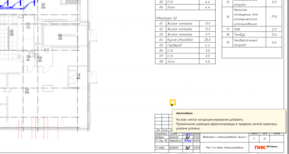Select the 'Проверил' label in title block
This screenshot has width=289, height=154.
pos(160,137)
